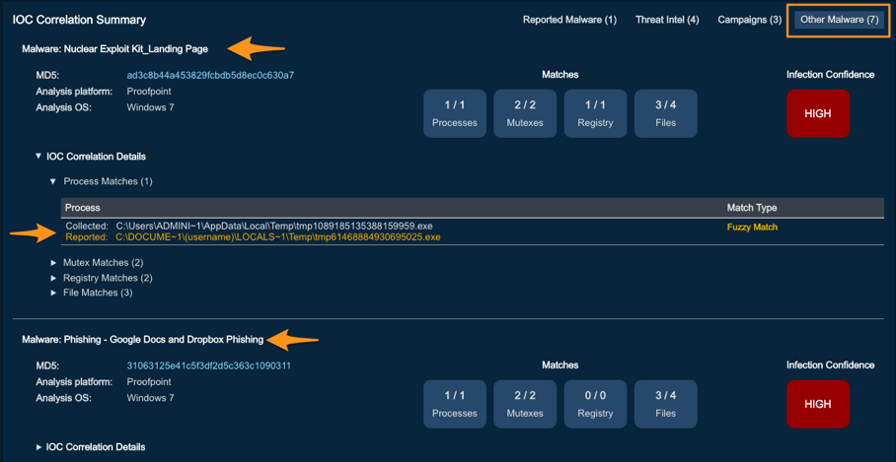Switch to the Reported Malware tab

(569, 20)
